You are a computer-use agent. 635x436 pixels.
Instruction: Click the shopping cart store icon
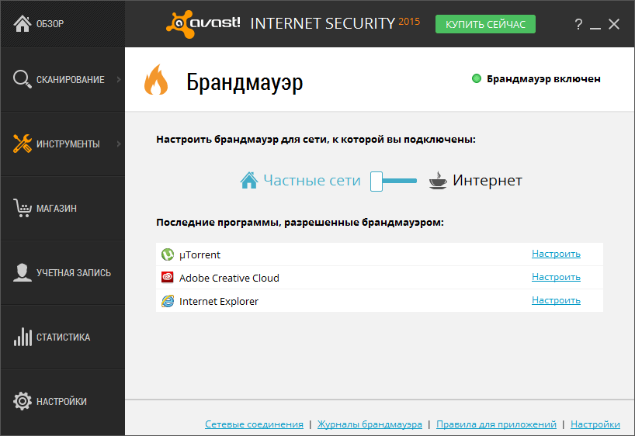[x=23, y=208]
